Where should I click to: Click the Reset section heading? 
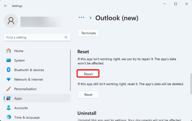point(83,52)
